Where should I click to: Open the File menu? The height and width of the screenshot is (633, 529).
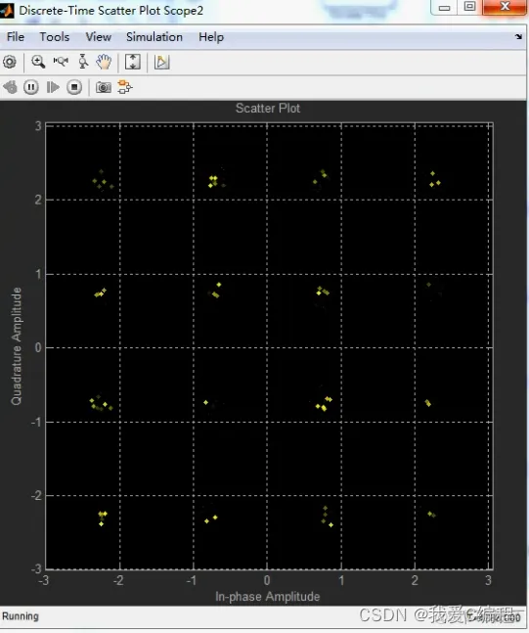(x=16, y=37)
